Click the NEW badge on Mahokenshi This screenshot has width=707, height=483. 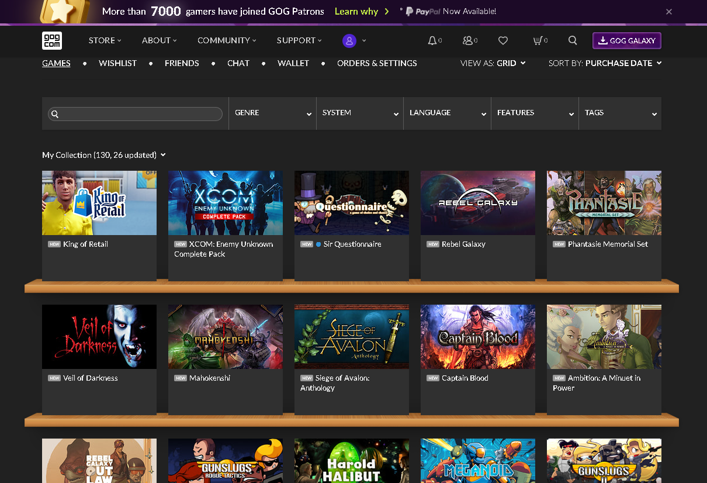click(x=181, y=378)
